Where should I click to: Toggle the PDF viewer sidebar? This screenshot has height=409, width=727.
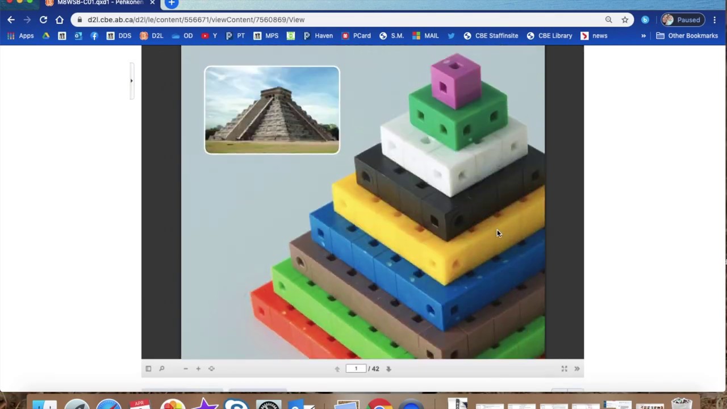148,369
